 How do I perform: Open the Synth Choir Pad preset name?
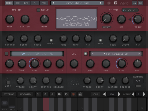tap(77, 3)
